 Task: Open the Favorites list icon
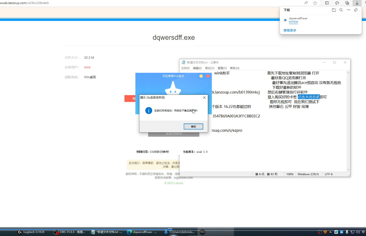[x=337, y=3]
